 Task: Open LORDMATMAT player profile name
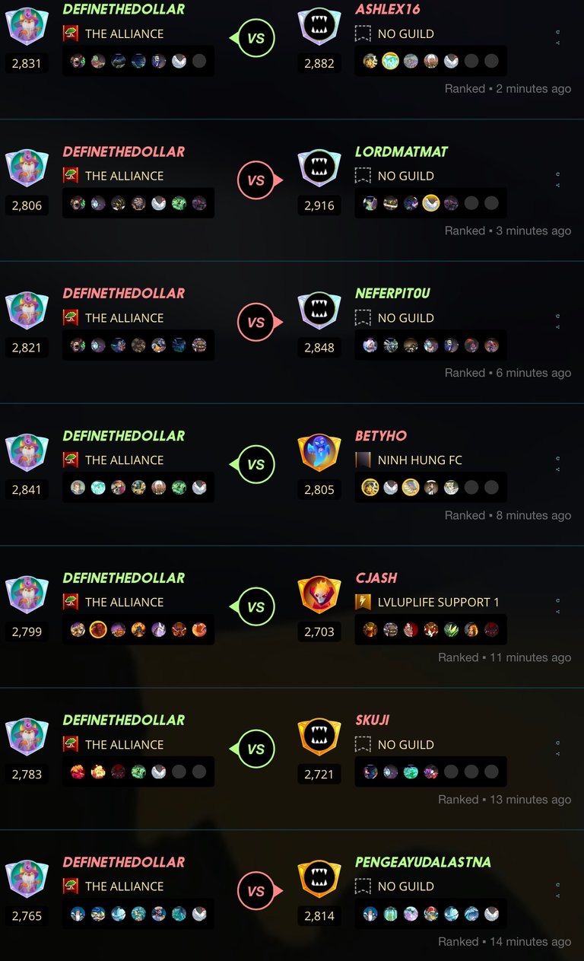401,151
